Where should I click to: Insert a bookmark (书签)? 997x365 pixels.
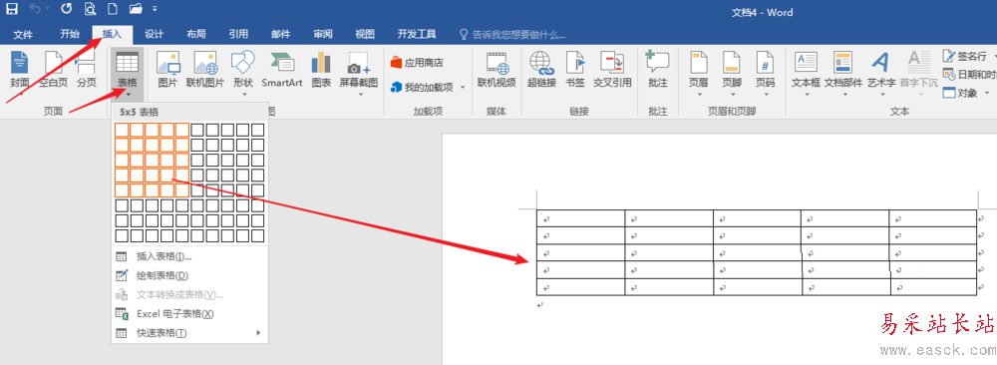click(575, 70)
